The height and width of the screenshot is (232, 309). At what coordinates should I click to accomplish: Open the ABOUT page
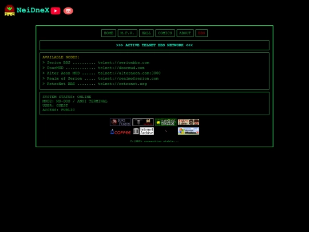click(185, 33)
